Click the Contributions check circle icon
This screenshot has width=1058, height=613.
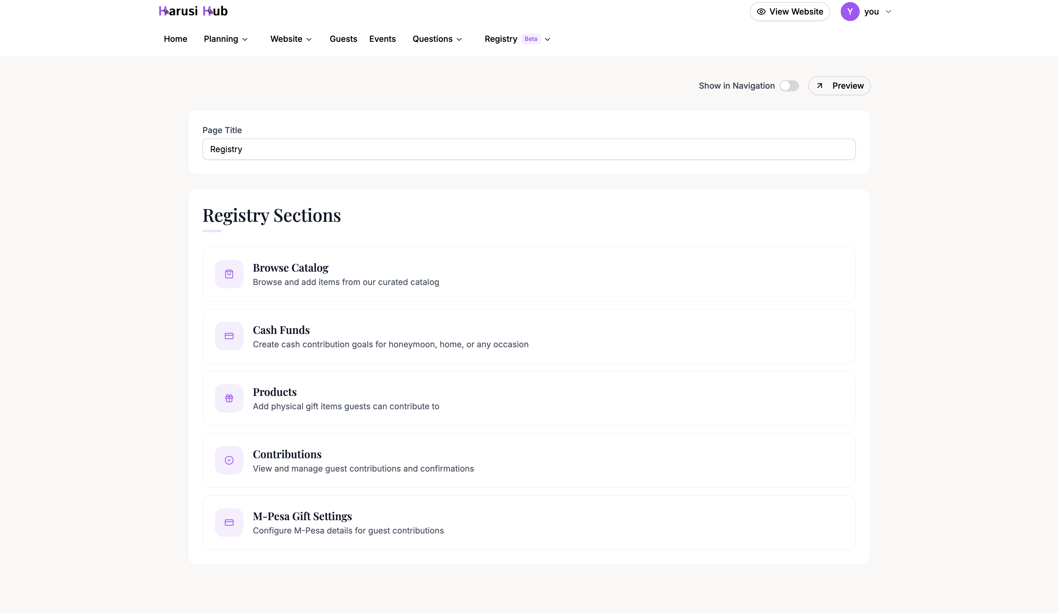[229, 460]
